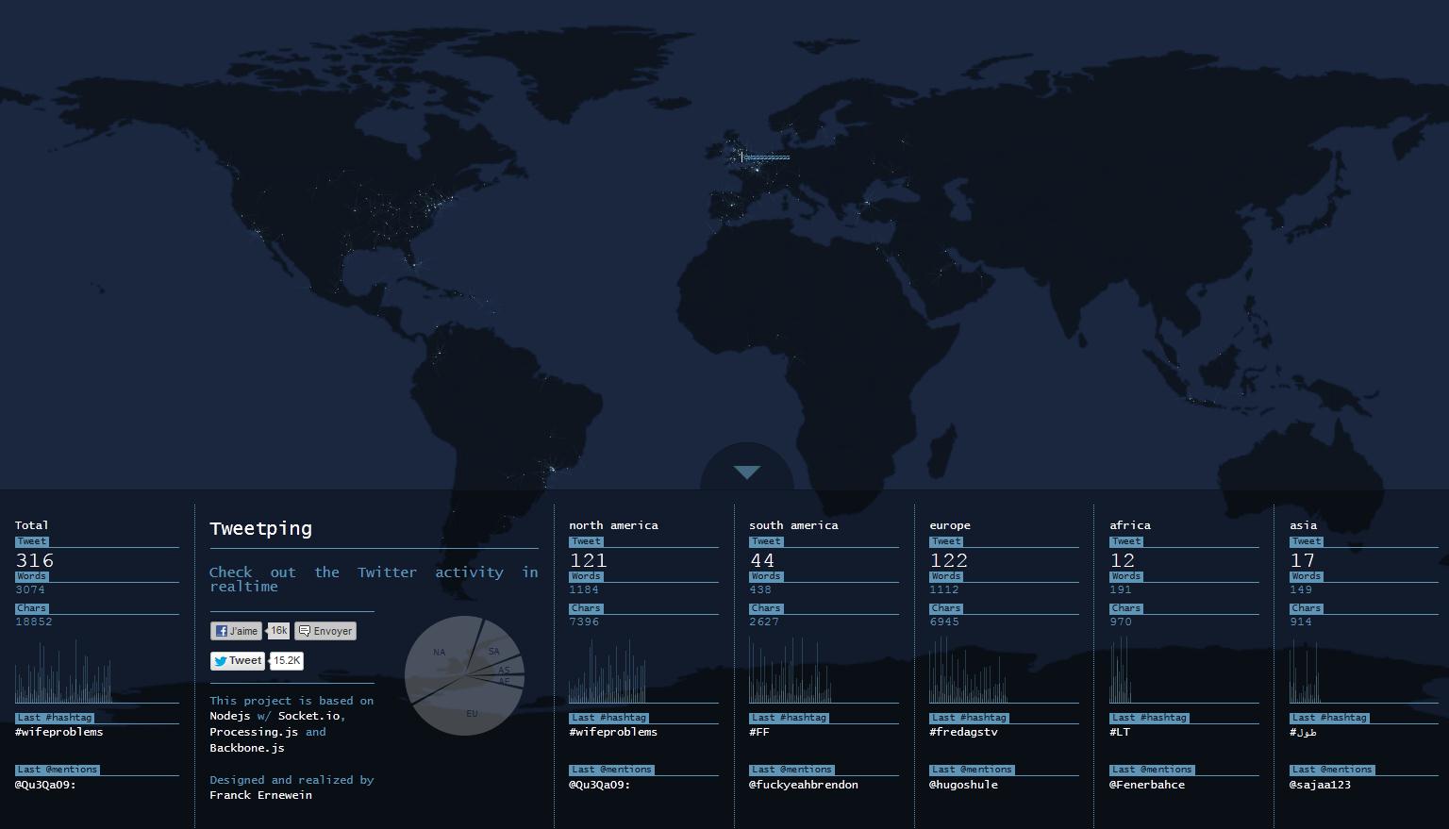Open the Processing.js link
Image resolution: width=1449 pixels, height=829 pixels.
254,732
